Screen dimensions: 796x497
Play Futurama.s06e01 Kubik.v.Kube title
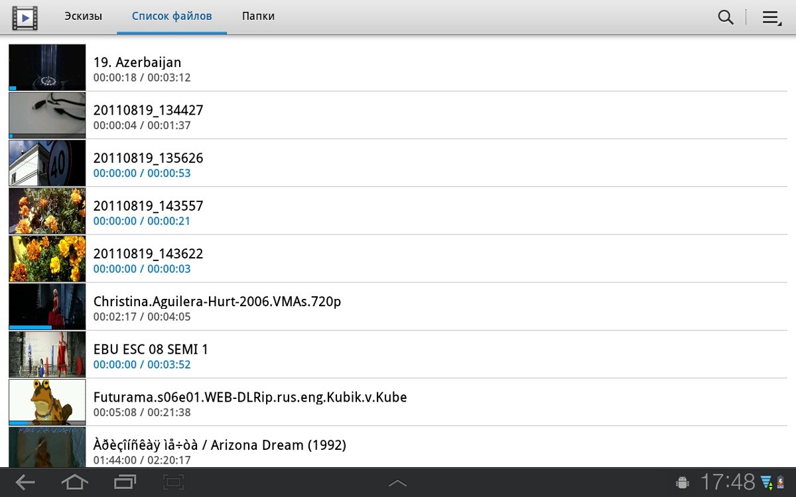[250, 397]
